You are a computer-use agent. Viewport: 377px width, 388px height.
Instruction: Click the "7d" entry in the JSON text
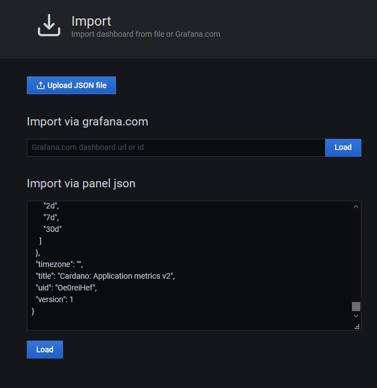51,217
